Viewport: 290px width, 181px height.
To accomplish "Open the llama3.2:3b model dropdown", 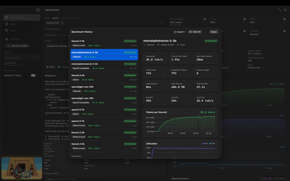I will pos(55,23).
